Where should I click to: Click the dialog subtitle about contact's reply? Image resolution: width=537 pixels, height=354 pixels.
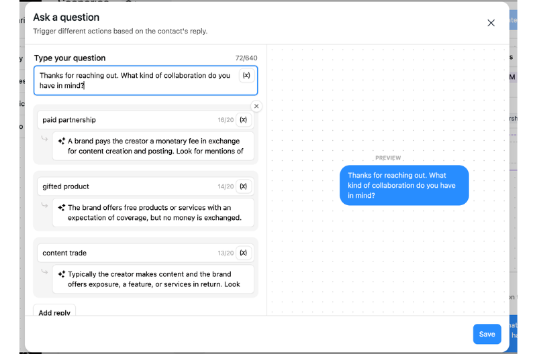tap(120, 31)
